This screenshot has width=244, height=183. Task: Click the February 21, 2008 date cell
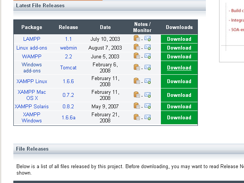(x=105, y=117)
